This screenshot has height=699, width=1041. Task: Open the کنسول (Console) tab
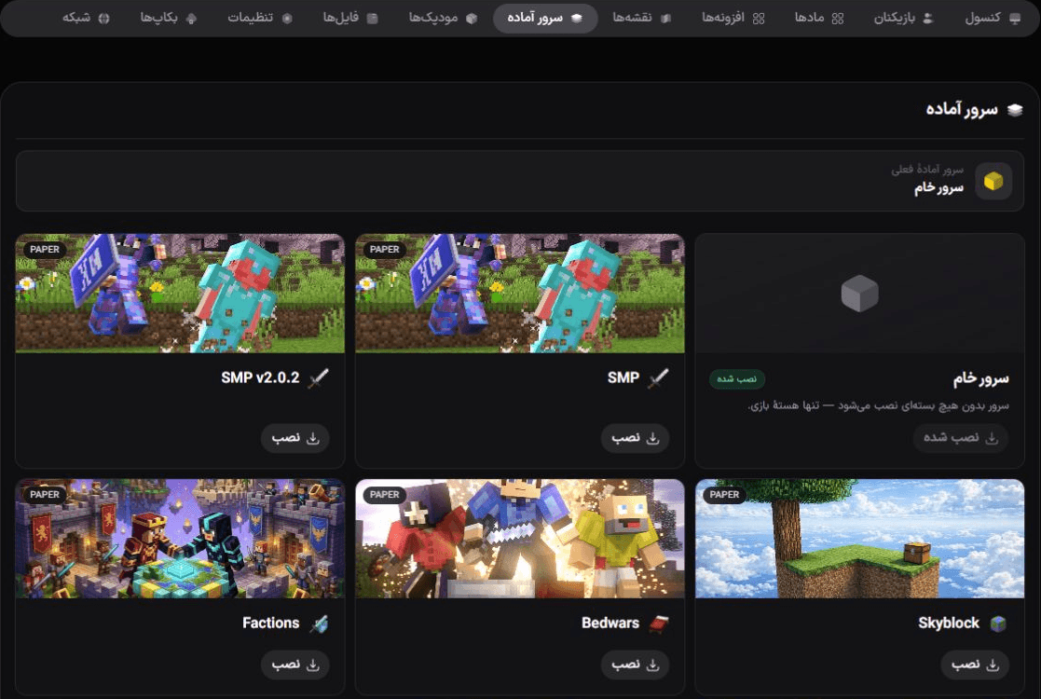pos(993,18)
